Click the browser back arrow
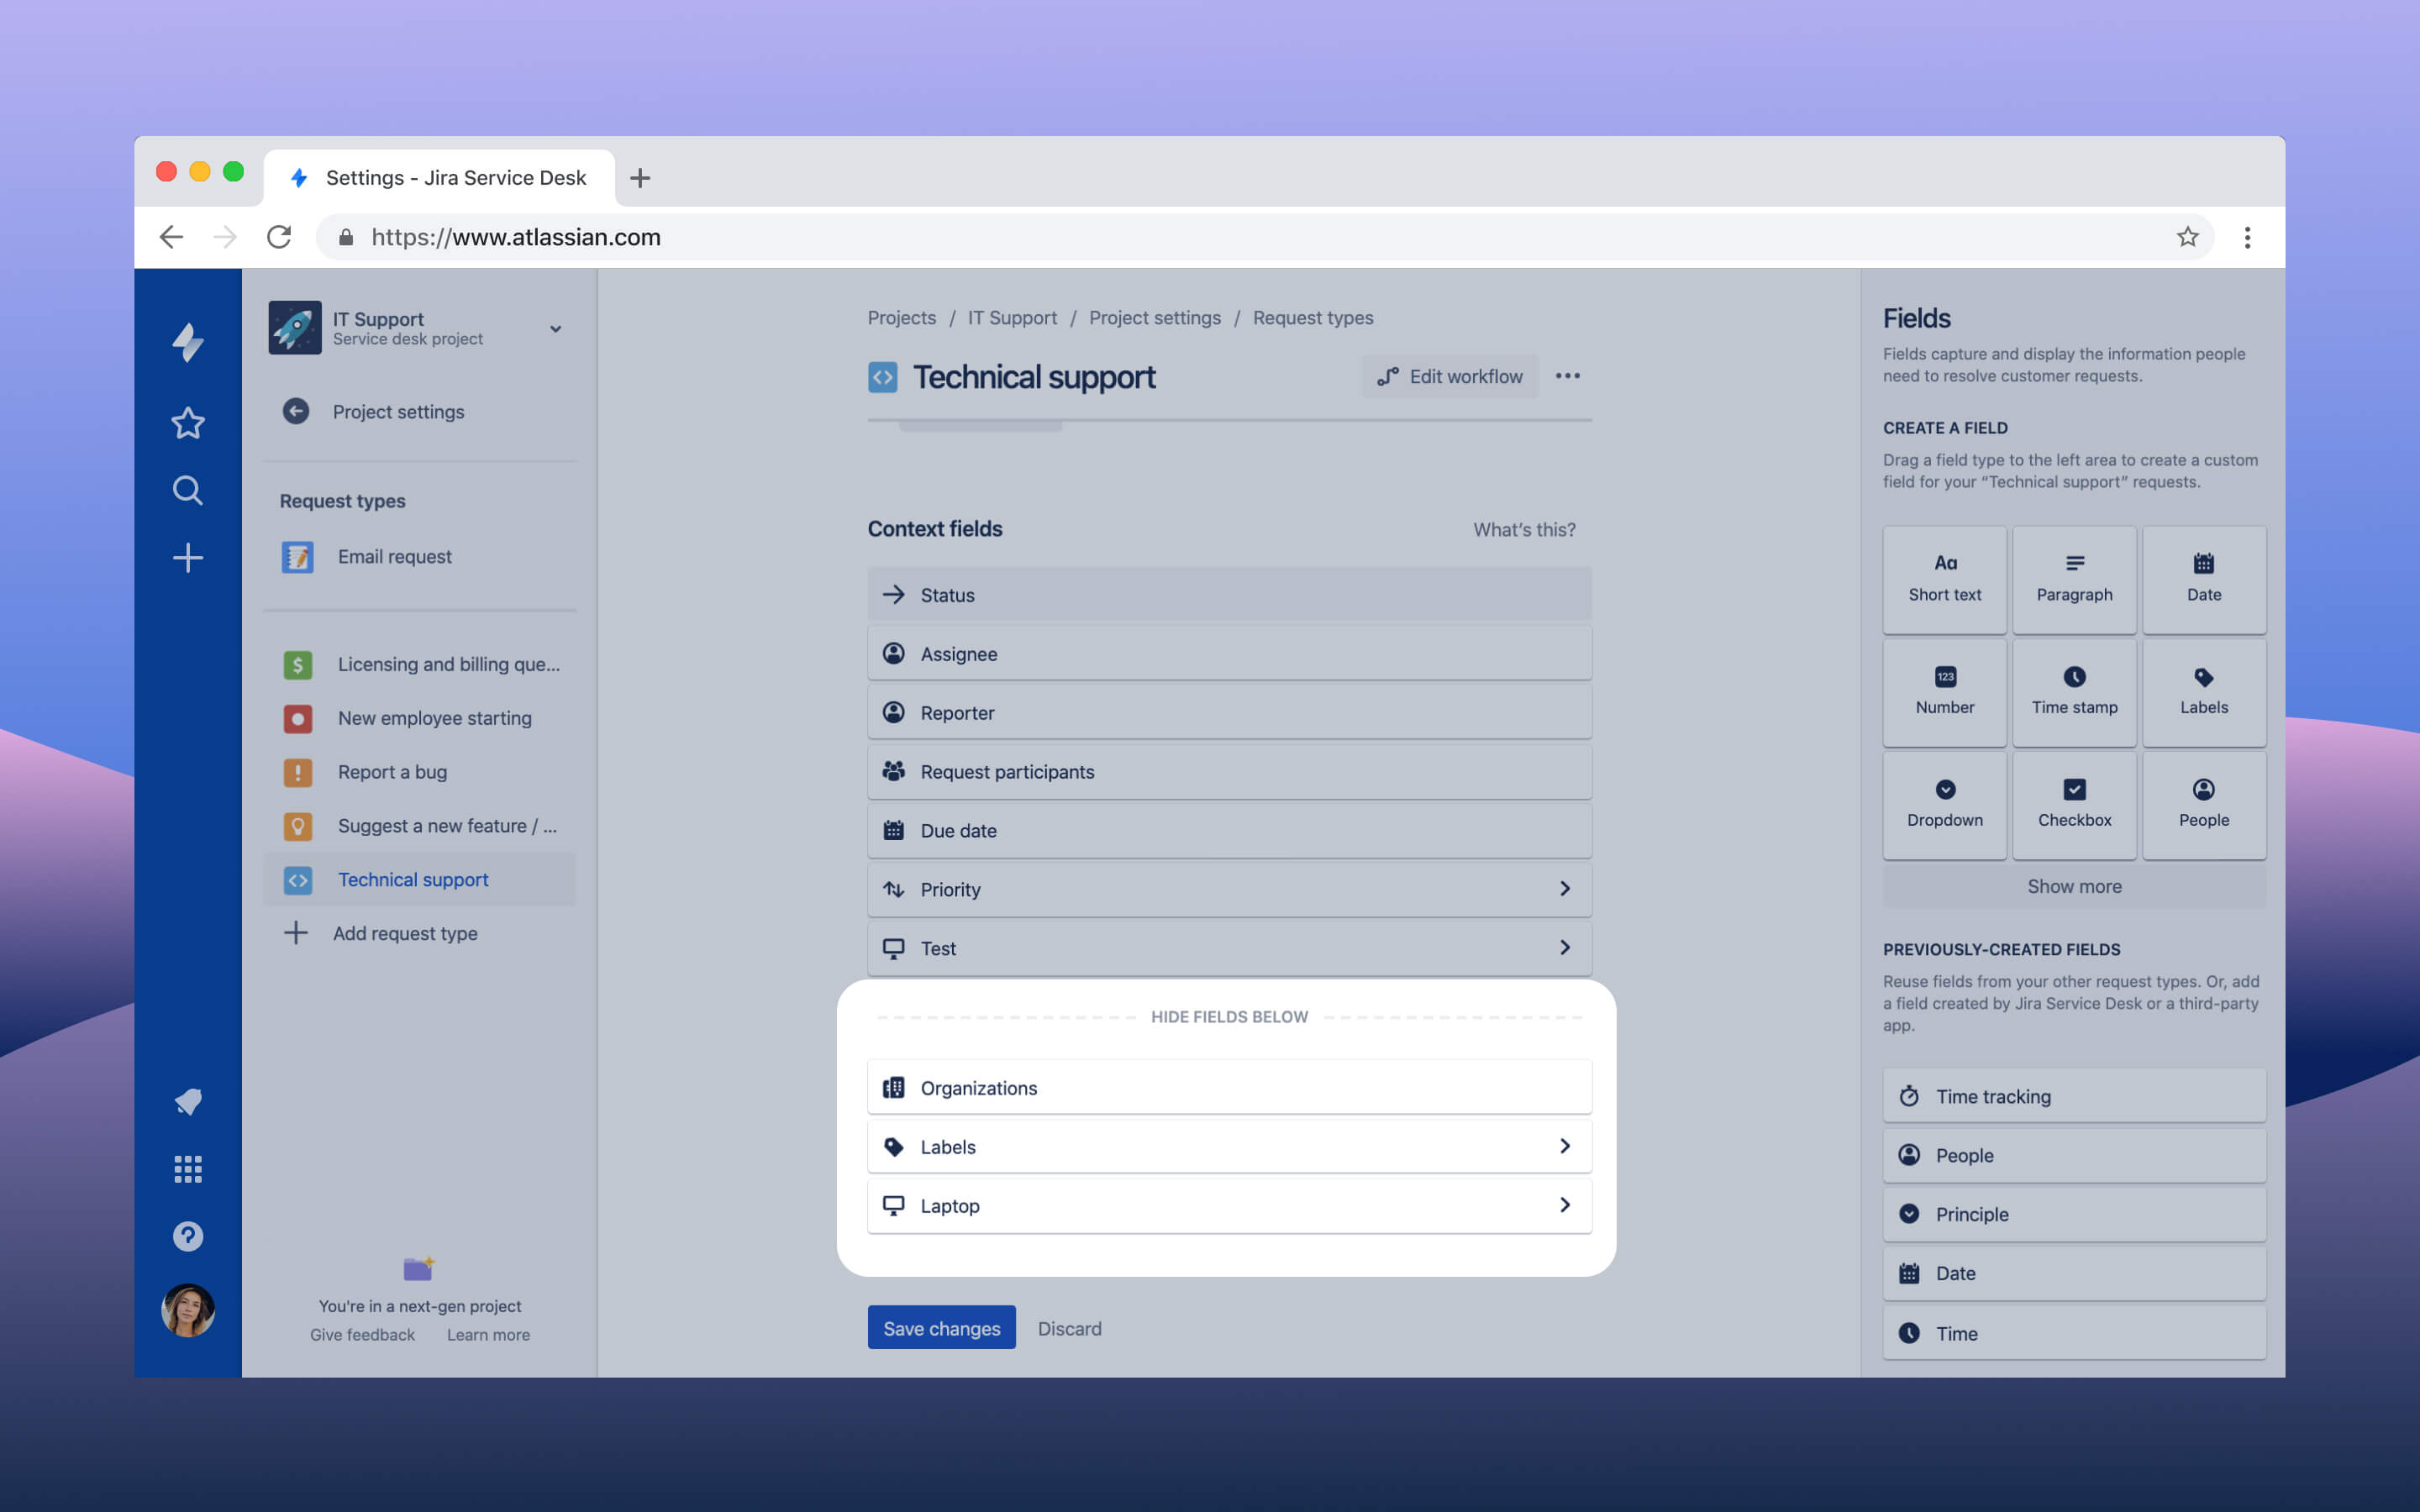This screenshot has height=1512, width=2420. pos(172,237)
